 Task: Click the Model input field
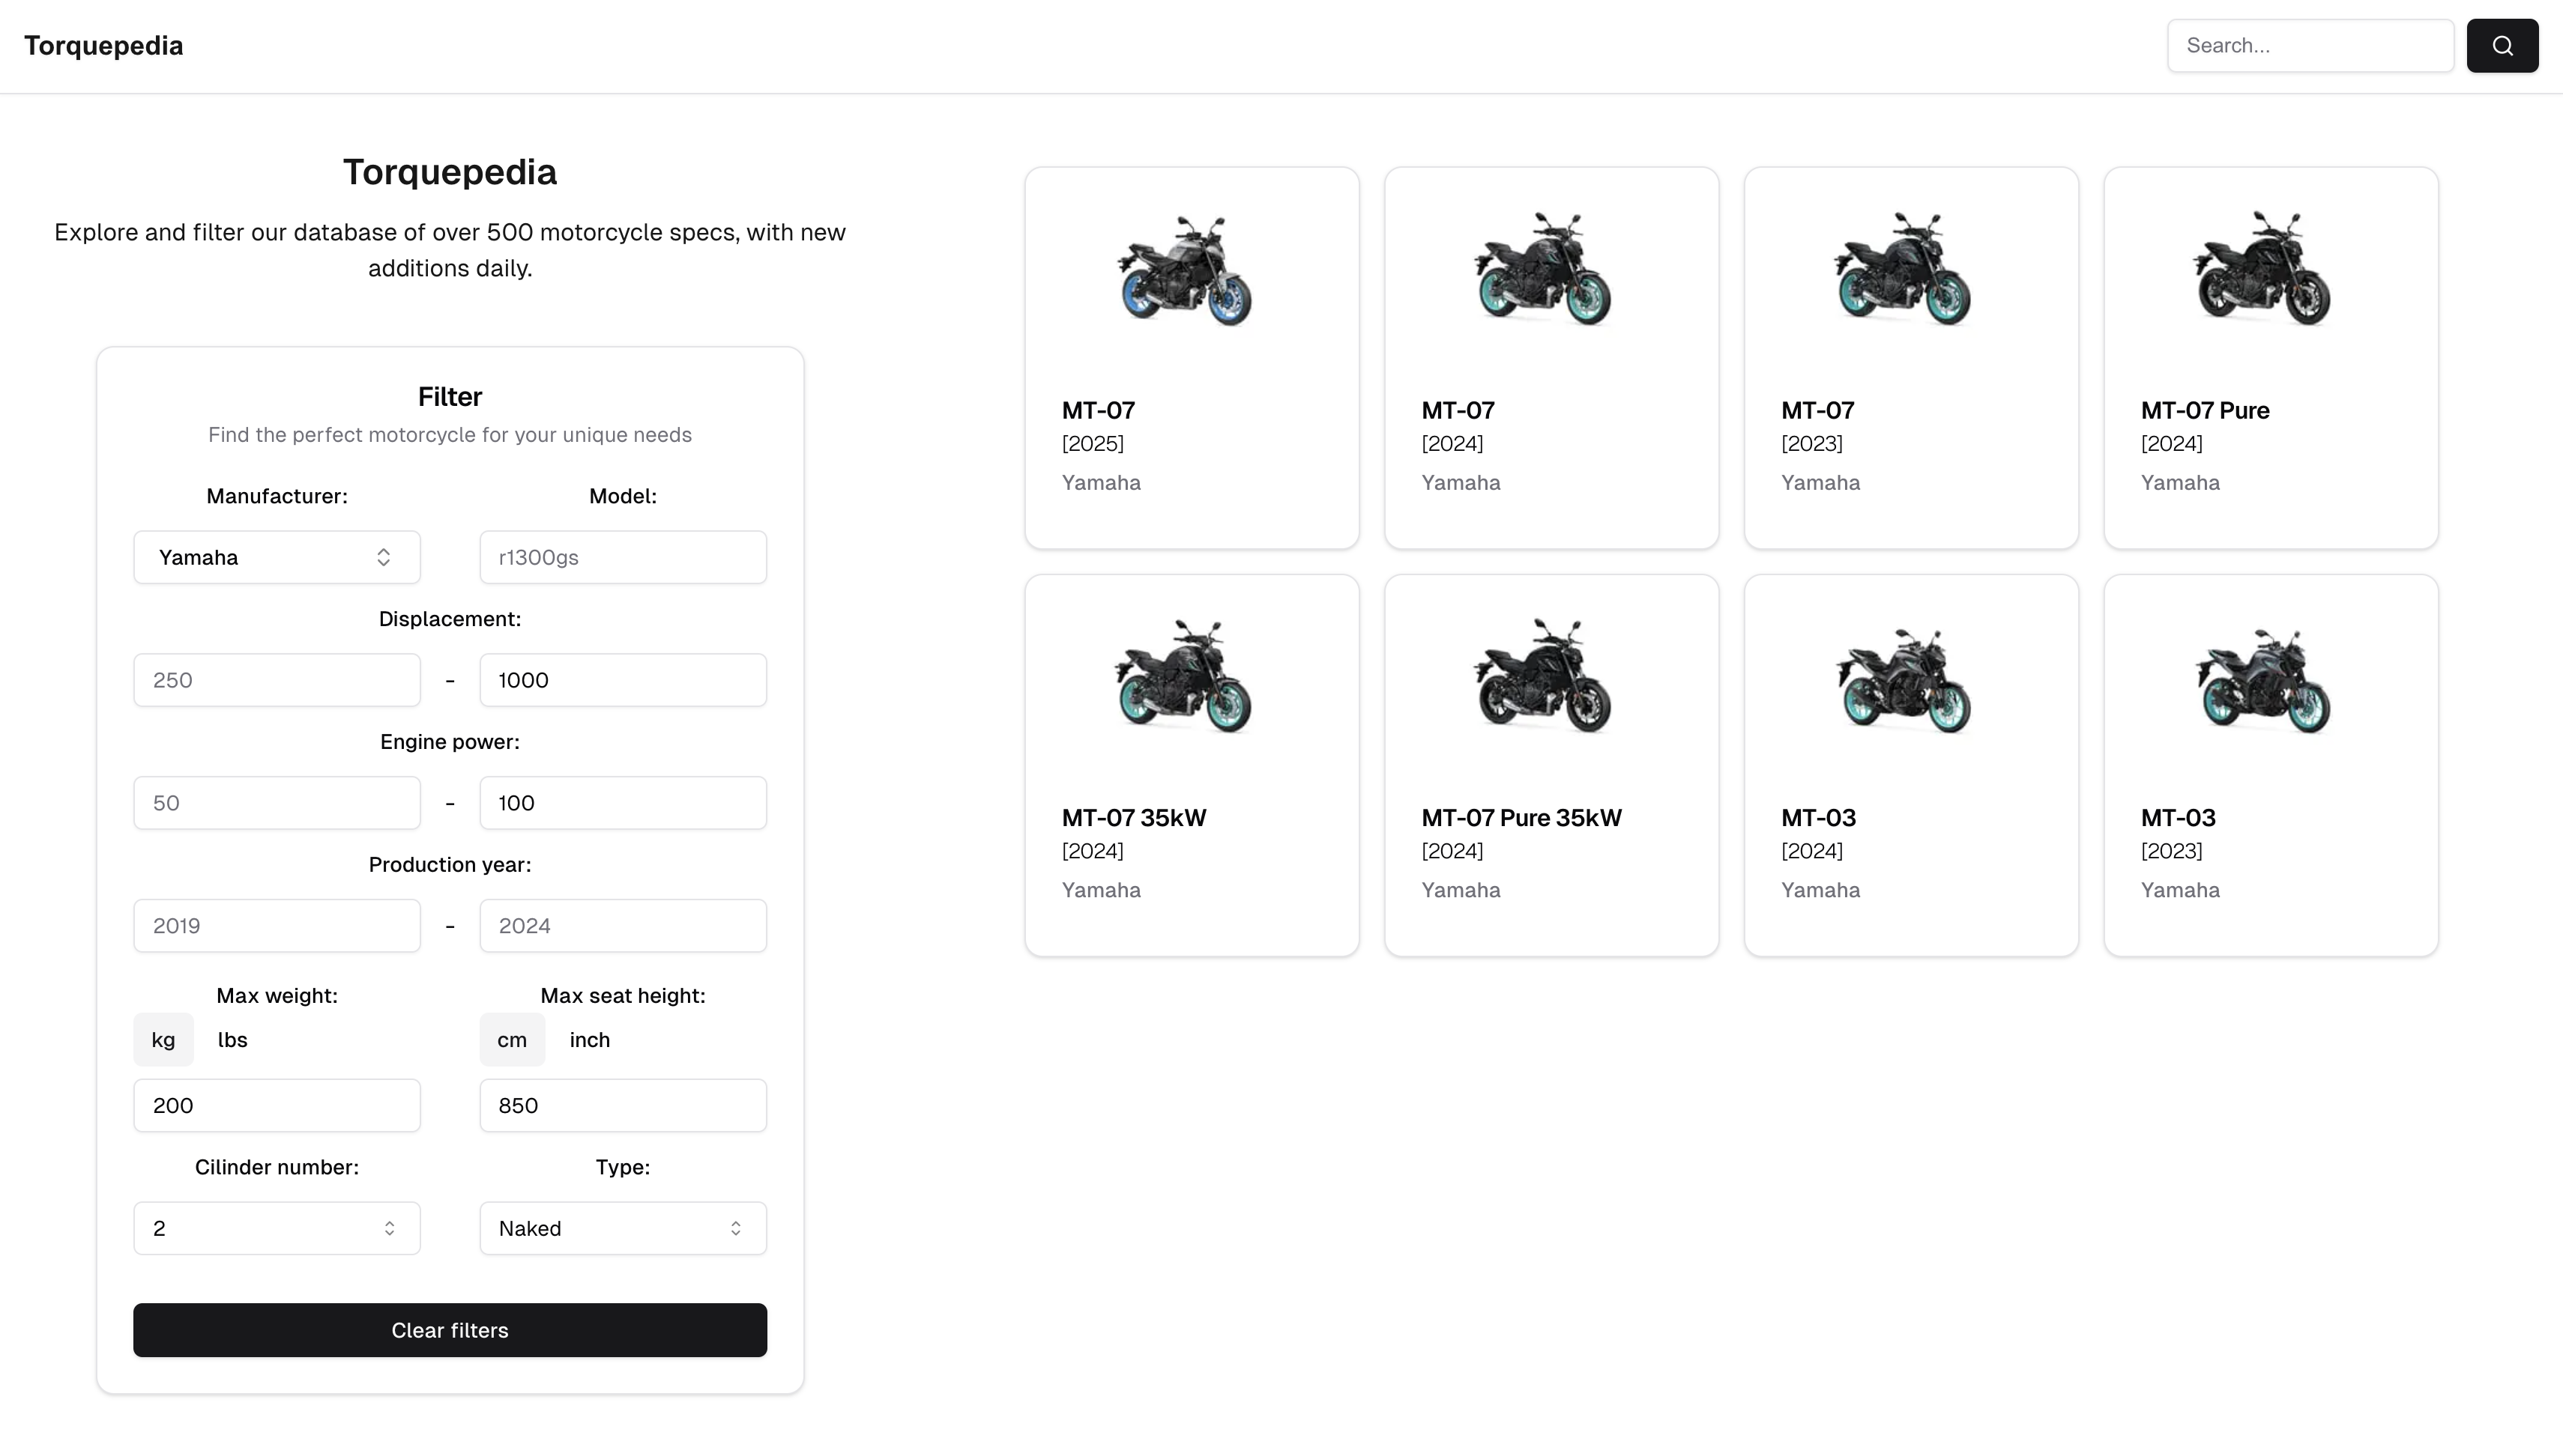click(x=624, y=557)
